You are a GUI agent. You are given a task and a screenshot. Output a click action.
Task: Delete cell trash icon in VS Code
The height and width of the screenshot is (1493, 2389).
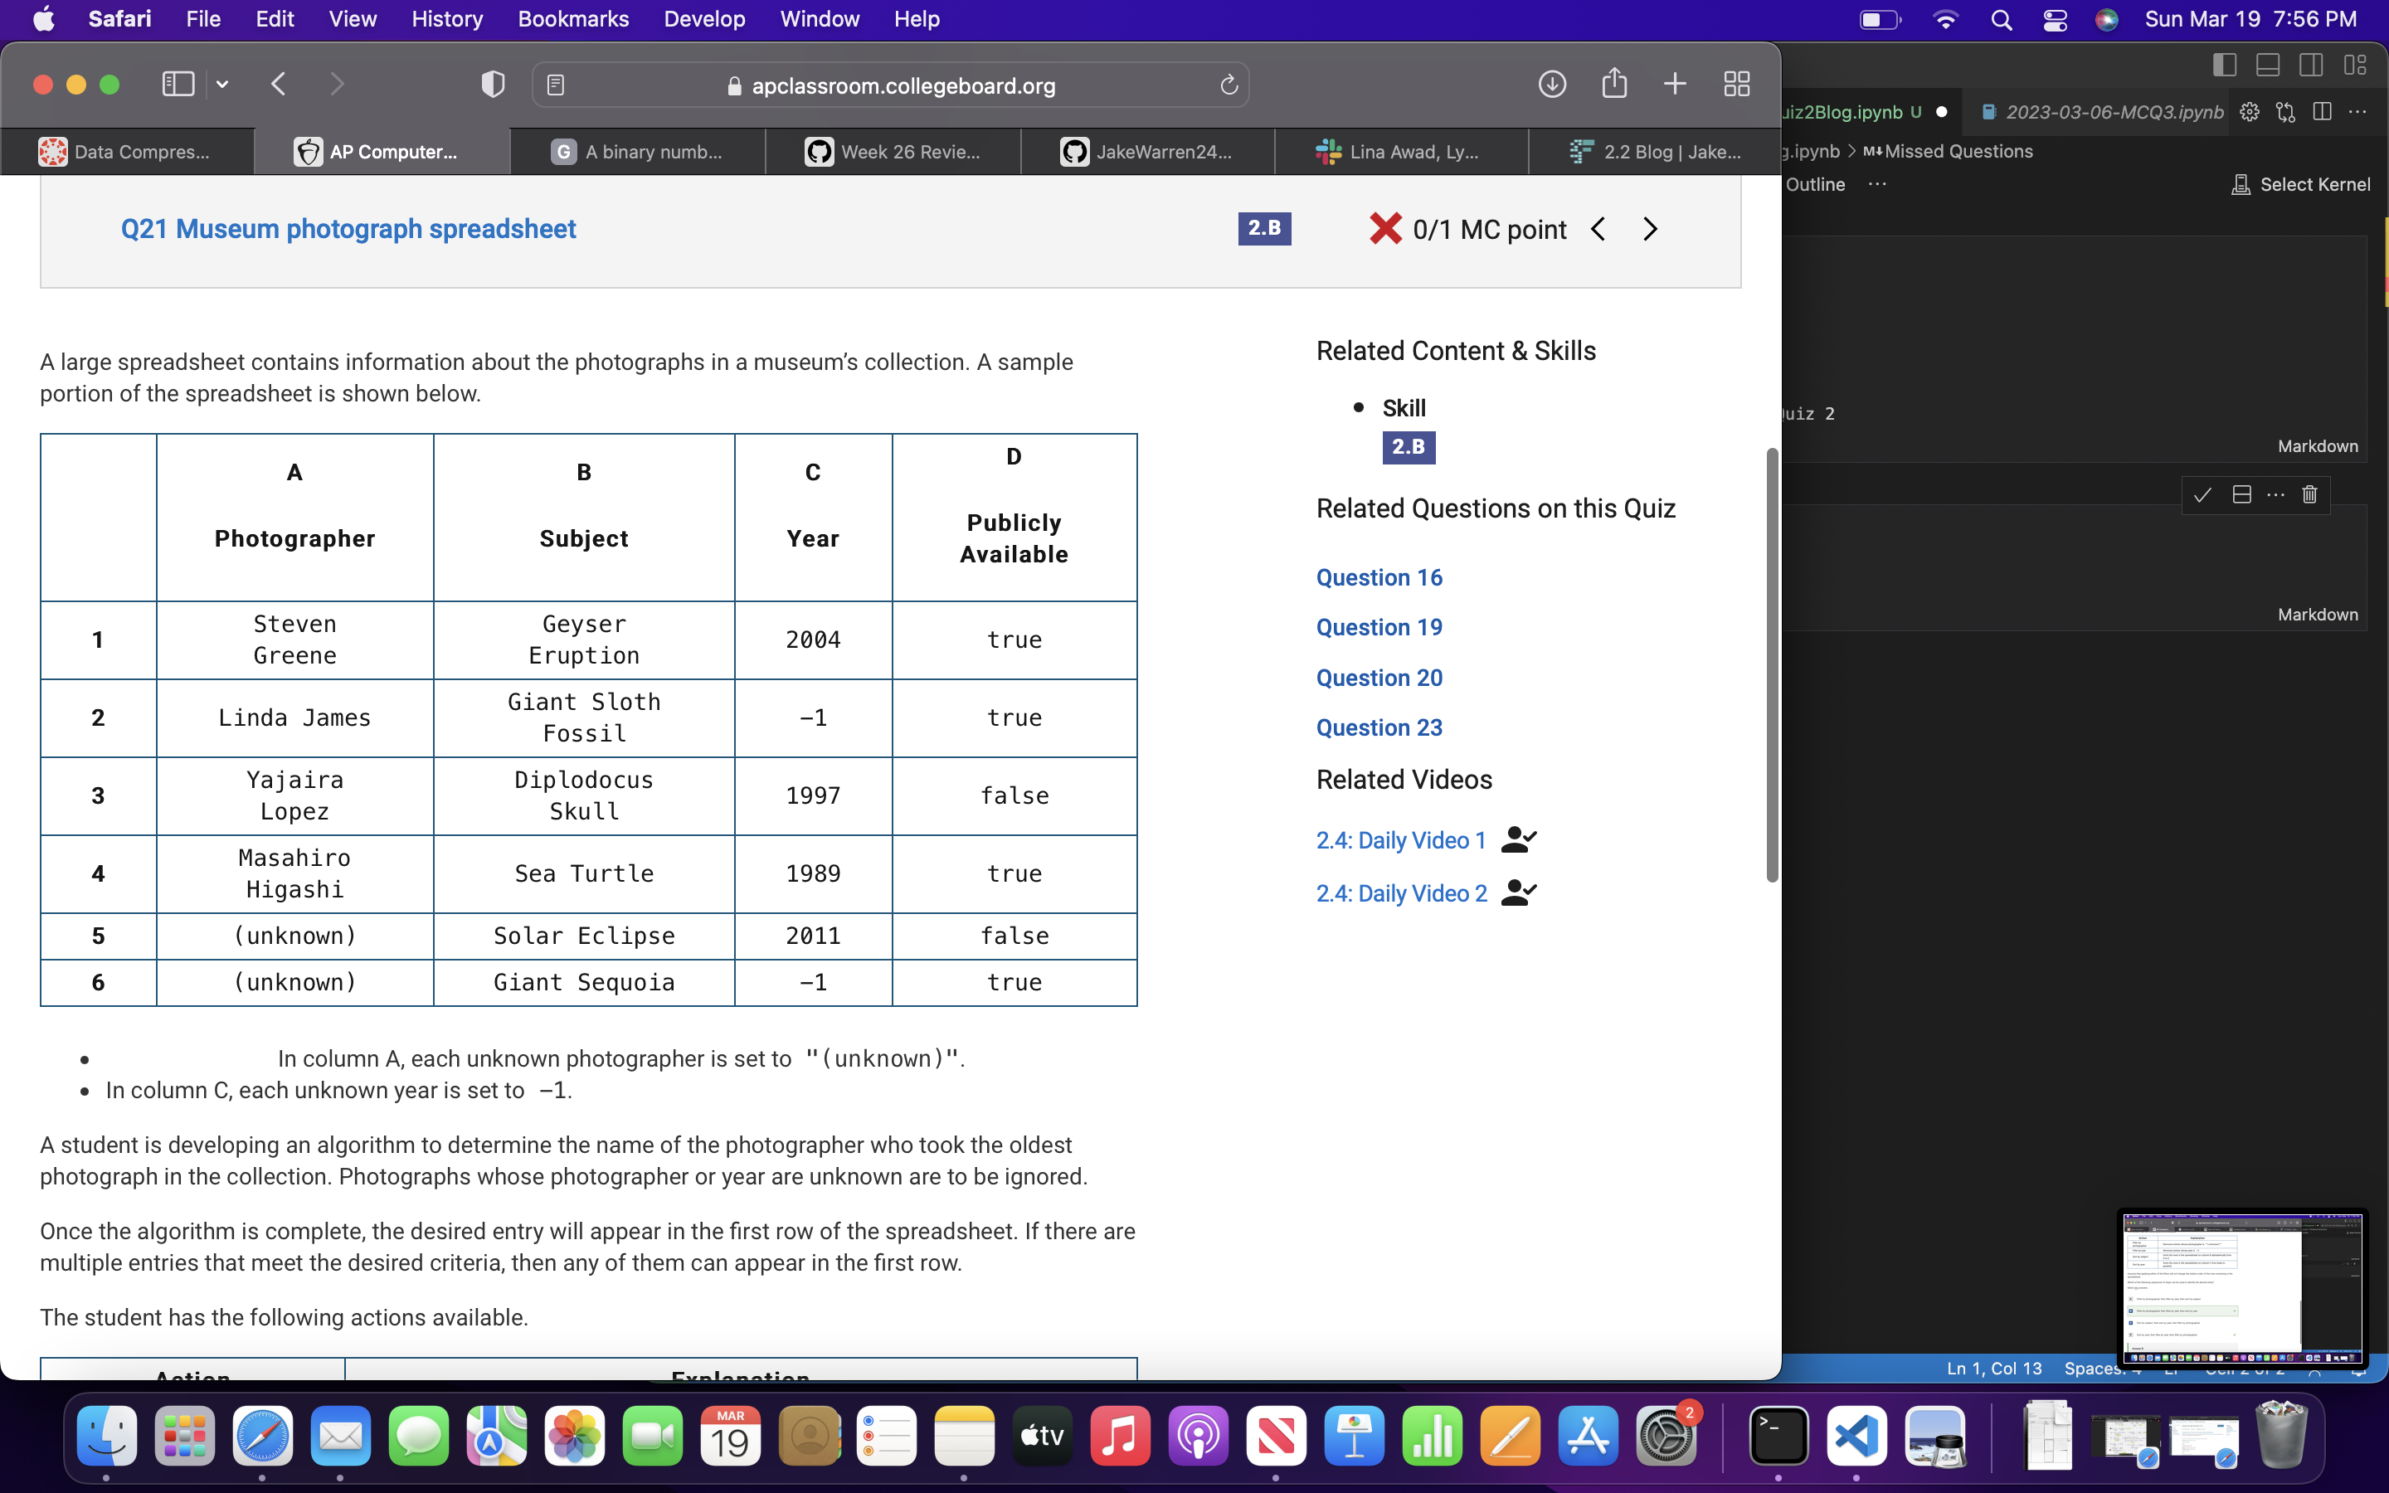point(2310,494)
